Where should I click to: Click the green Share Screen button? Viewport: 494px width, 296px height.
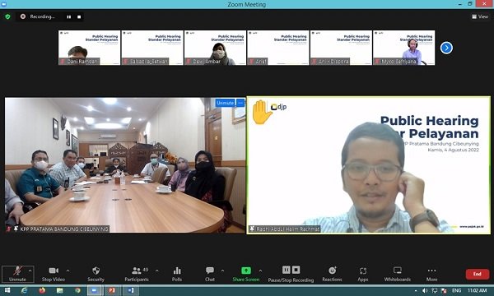click(245, 274)
